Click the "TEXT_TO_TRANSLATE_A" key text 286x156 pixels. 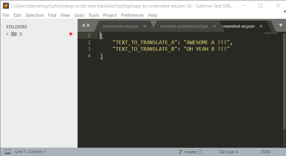[145, 43]
